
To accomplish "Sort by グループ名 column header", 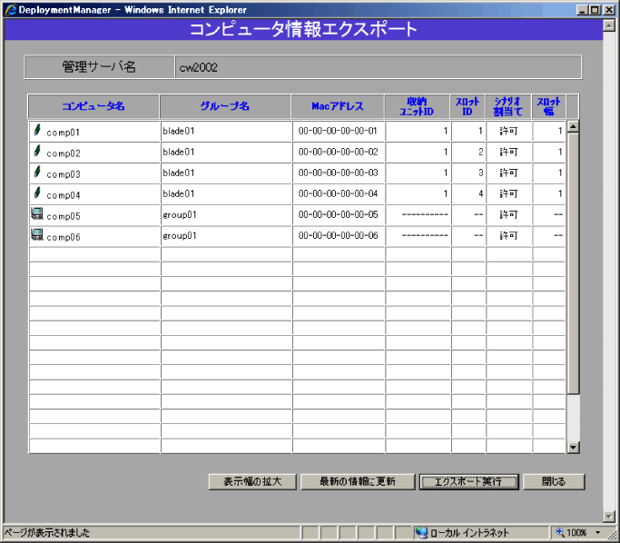I will click(225, 106).
